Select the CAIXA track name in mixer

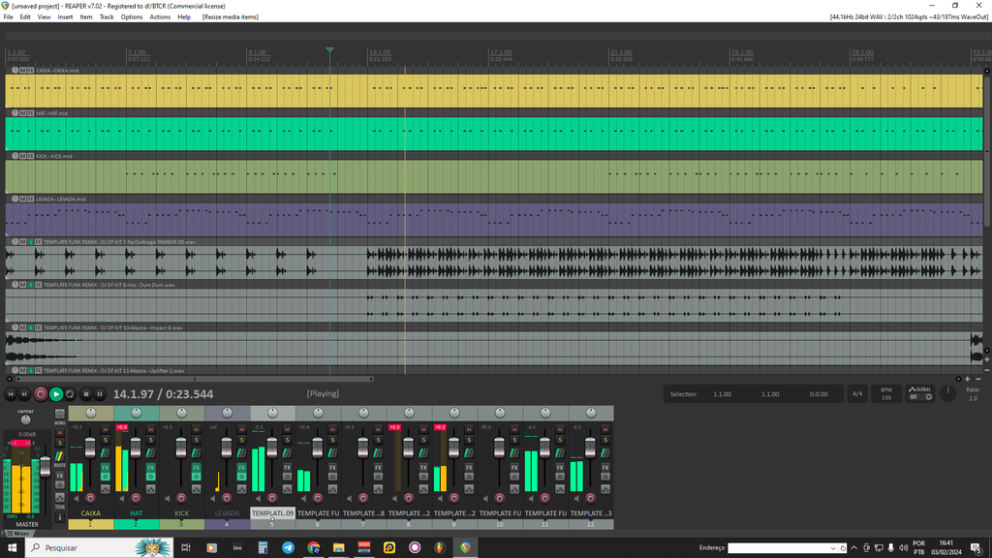(90, 513)
